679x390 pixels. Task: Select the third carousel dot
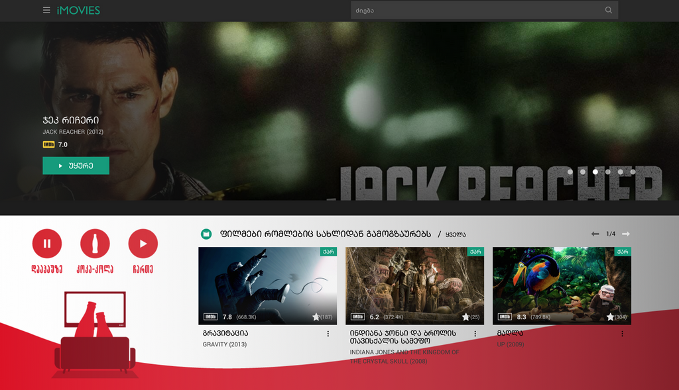(x=595, y=172)
